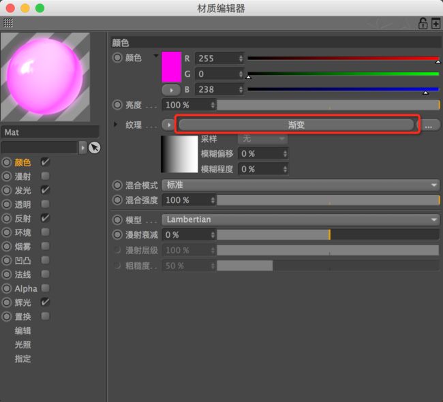The image size is (443, 402).
Task: Click the arrow cursor picker icon below Mat
Action: click(x=94, y=147)
